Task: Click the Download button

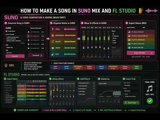Action: [x=36, y=55]
